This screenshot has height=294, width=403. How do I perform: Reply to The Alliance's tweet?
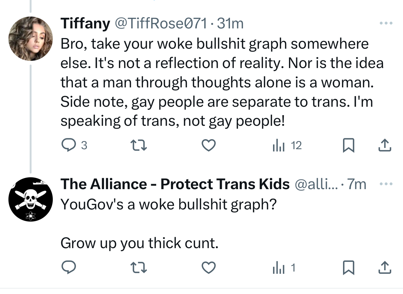68,268
